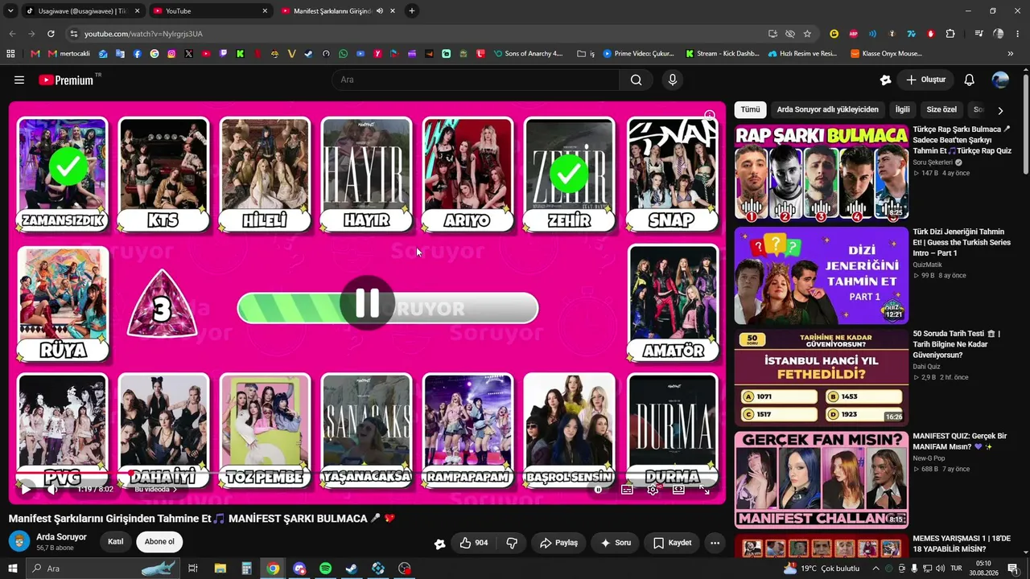
Task: Expand the hidden bookmarks chevron
Action: 1011,54
